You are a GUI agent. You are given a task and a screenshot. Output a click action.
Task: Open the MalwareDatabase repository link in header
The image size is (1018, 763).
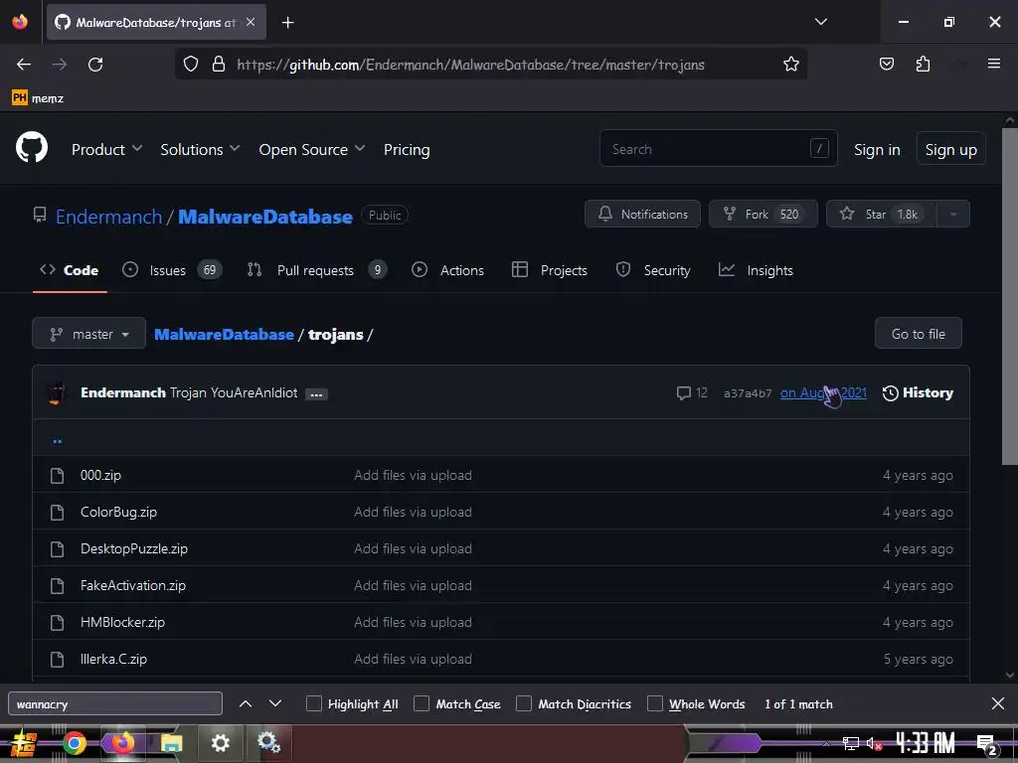(x=264, y=216)
